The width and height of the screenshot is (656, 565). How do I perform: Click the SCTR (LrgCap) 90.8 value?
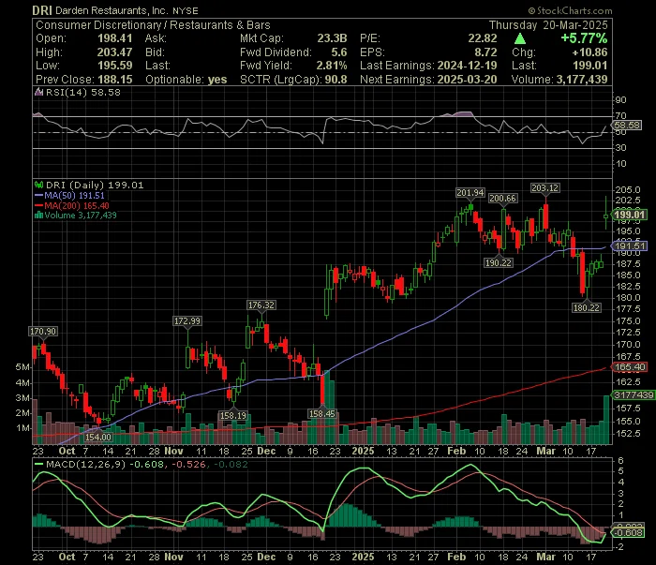pyautogui.click(x=335, y=80)
